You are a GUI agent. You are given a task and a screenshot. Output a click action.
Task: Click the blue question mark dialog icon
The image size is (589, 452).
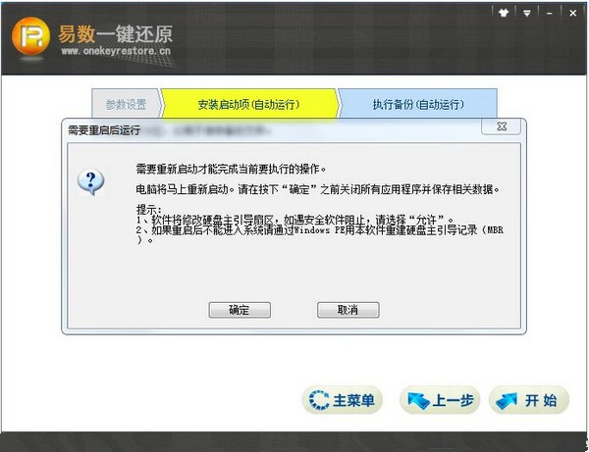(91, 180)
